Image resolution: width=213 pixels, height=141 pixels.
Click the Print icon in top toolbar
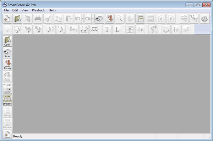38,19
